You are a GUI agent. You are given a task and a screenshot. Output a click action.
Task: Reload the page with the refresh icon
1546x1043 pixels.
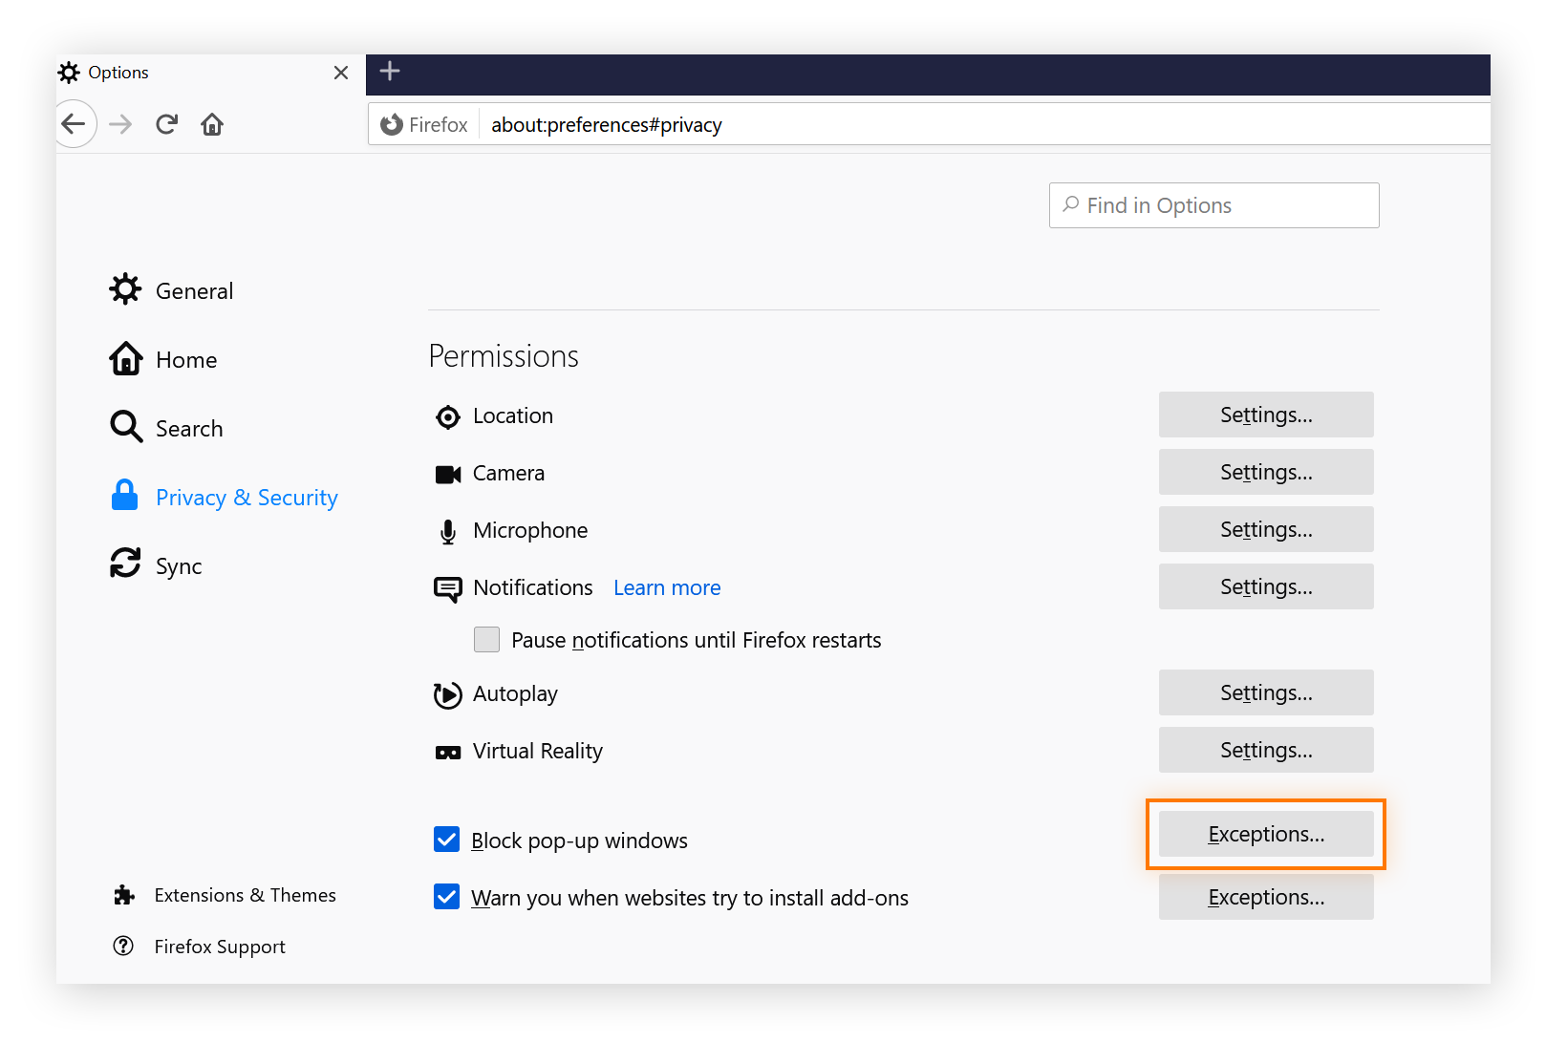pyautogui.click(x=167, y=124)
